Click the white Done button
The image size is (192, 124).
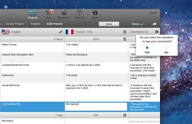[109, 24]
